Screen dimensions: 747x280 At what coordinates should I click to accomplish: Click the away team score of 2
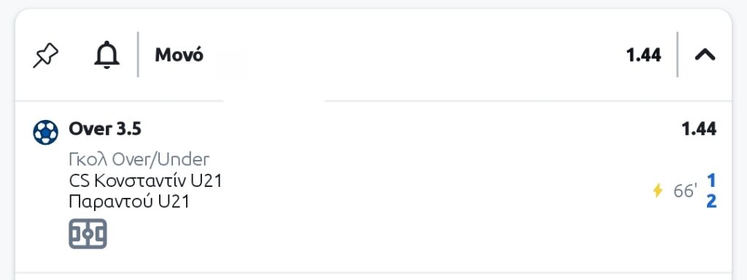click(711, 201)
